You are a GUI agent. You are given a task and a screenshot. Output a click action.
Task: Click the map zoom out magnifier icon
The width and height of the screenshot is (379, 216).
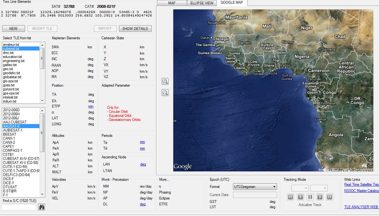pyautogui.click(x=165, y=93)
